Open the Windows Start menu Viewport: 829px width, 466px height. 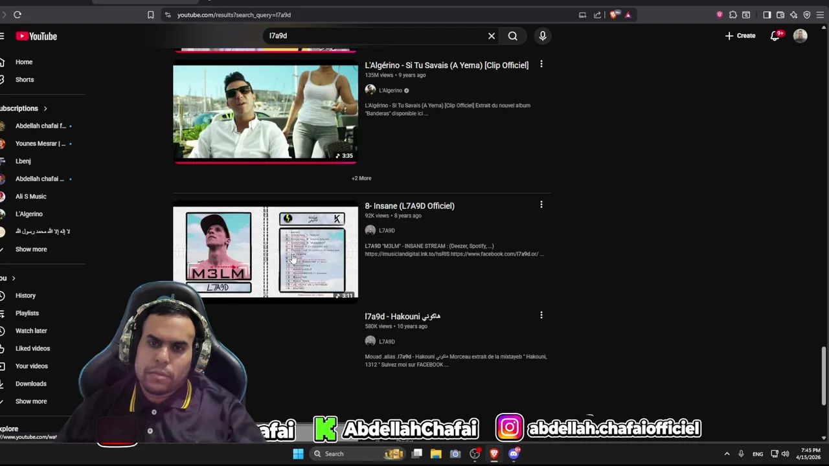298,454
